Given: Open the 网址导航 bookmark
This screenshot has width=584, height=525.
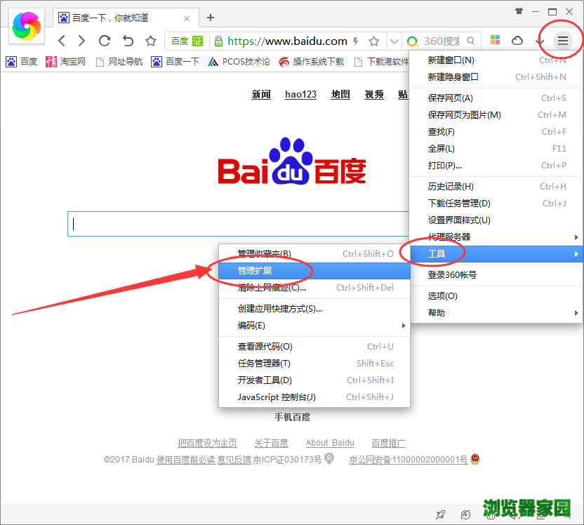Looking at the screenshot, I should pyautogui.click(x=119, y=62).
